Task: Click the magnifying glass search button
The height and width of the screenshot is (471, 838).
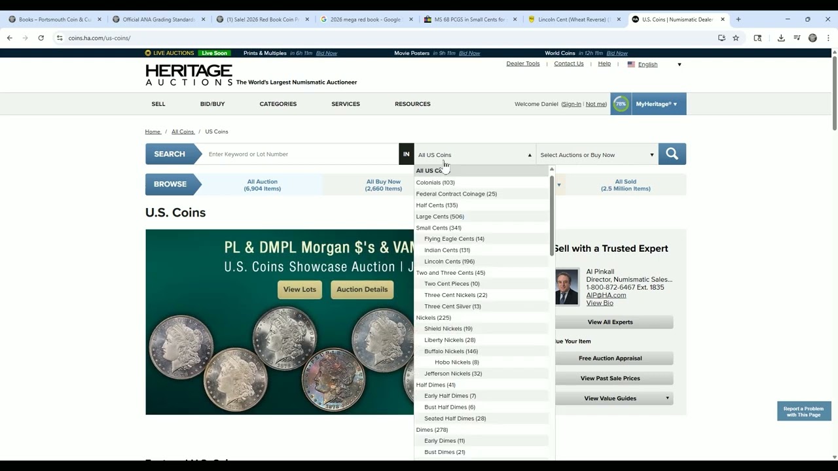Action: point(672,154)
